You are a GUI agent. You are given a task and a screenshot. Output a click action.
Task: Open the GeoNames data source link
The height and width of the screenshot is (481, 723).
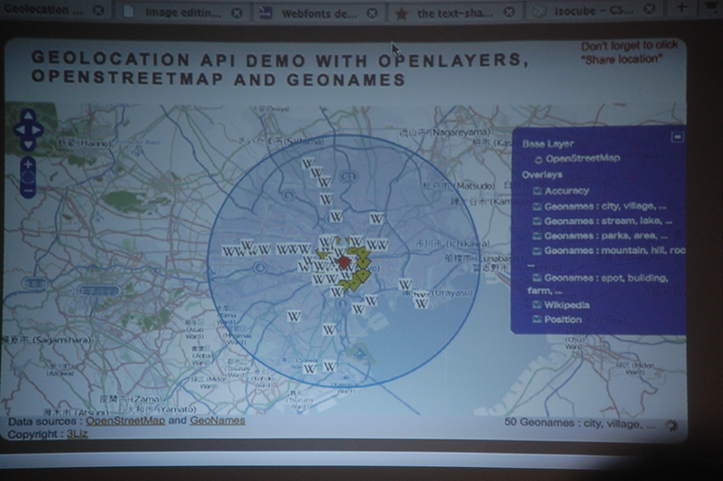[x=218, y=421]
